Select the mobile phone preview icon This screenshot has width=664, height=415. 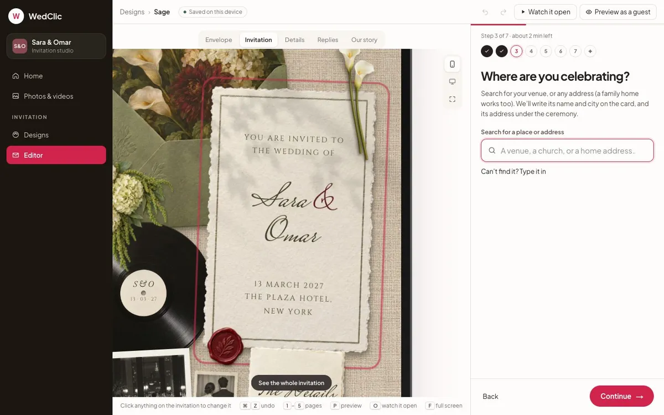(452, 64)
